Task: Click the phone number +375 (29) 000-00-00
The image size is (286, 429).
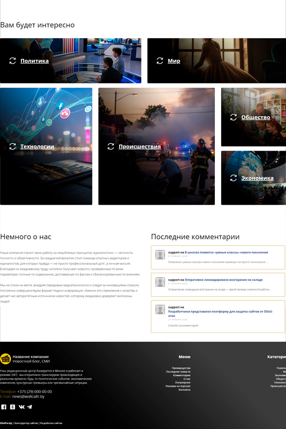Action: click(34, 391)
